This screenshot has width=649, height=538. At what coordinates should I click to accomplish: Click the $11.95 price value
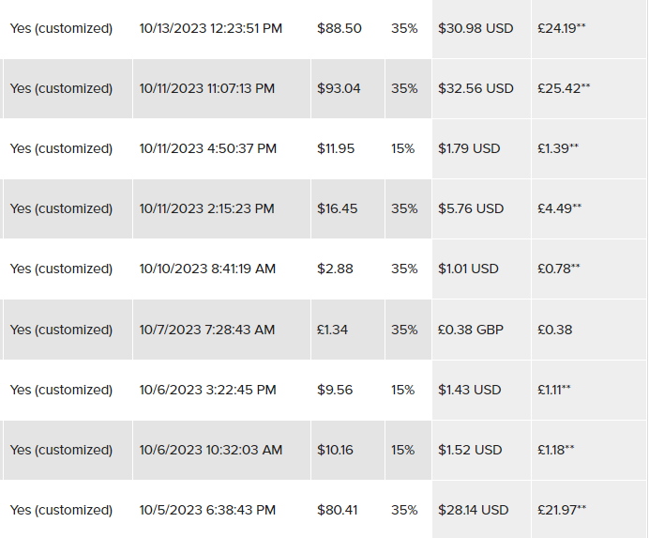coord(336,148)
